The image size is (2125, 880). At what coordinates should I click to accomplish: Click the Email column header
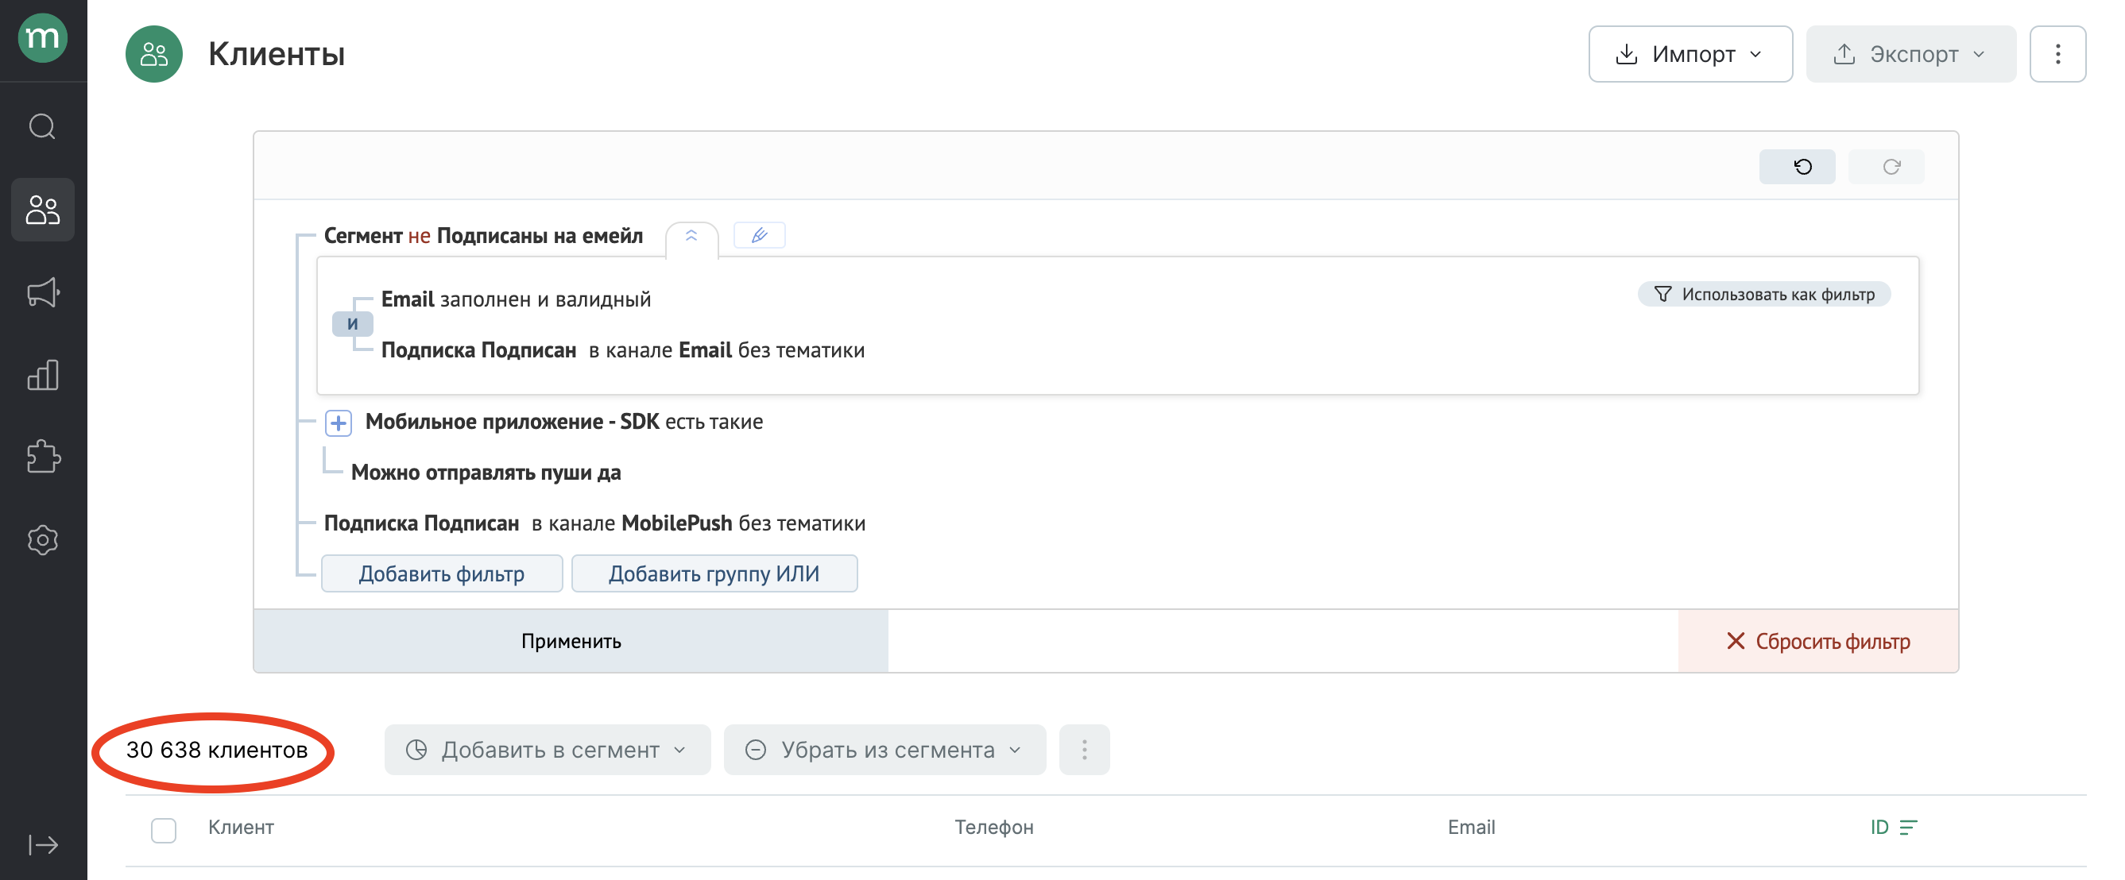(x=1471, y=828)
